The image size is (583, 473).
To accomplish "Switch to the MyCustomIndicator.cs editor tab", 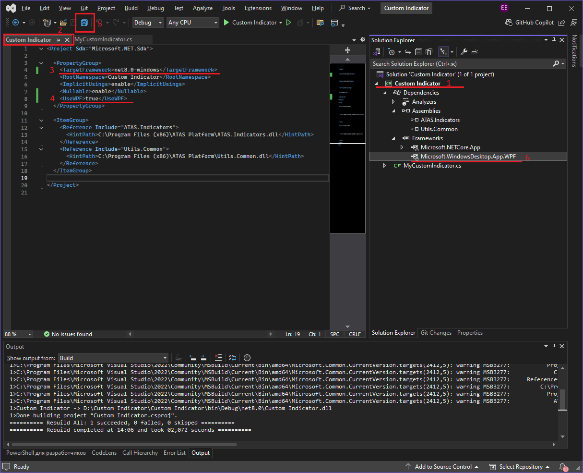I will coord(104,40).
